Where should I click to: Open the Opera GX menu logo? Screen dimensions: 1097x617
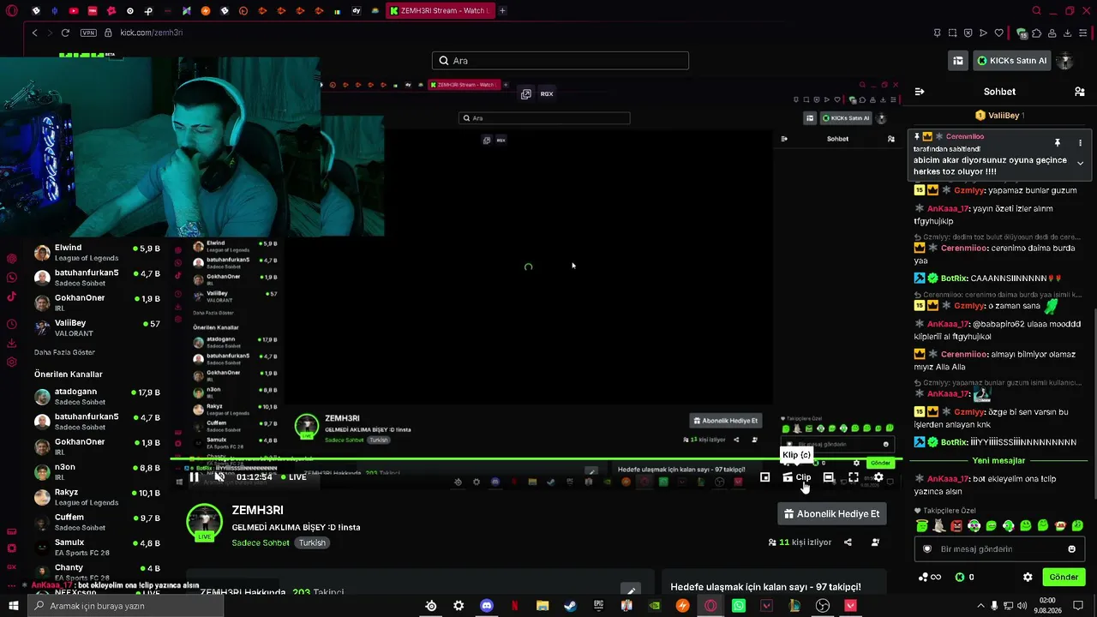tap(11, 11)
